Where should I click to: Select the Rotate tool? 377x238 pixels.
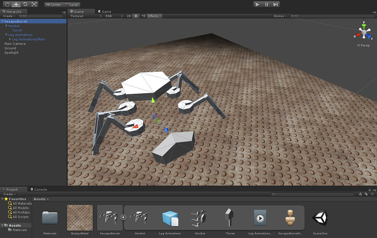point(24,4)
